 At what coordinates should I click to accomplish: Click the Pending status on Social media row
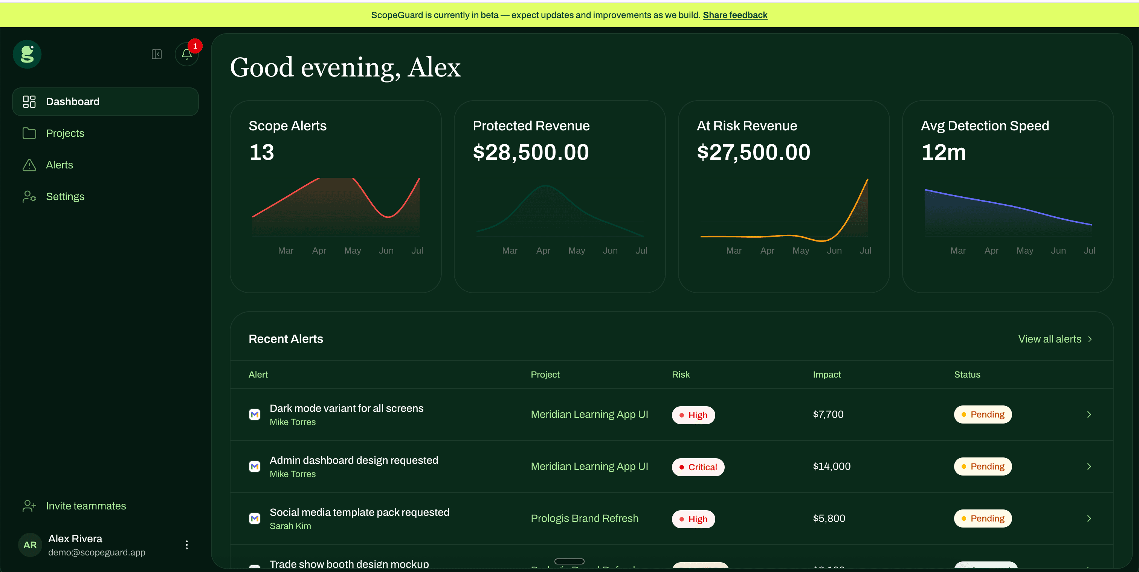coord(982,518)
